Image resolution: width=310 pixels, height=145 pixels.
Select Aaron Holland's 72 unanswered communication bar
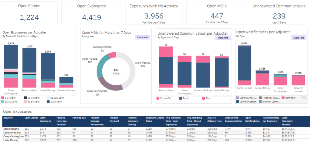point(166,67)
